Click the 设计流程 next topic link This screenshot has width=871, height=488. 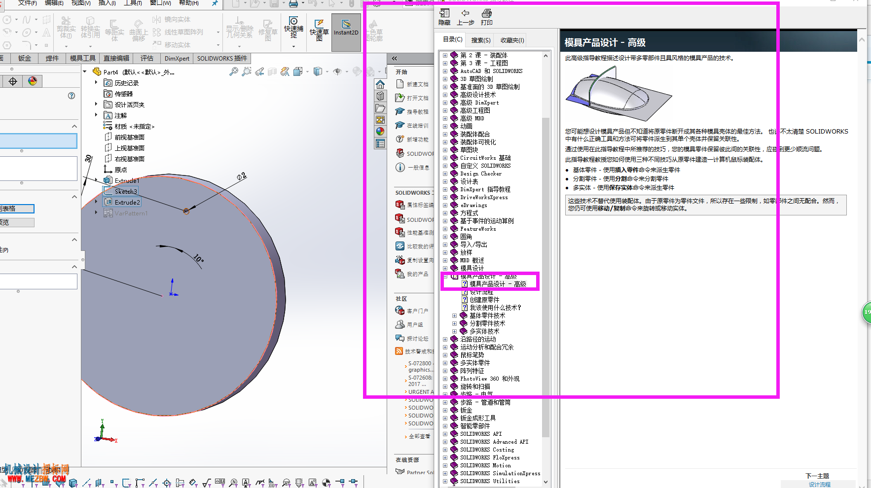click(x=819, y=485)
